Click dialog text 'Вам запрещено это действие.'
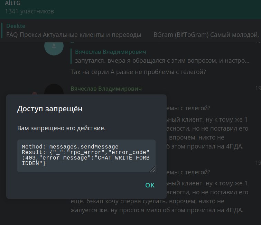 [62, 128]
